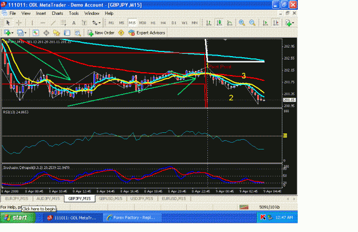Switch timeframe to M1
Image resolution: width=358 pixels, height=232 pixels.
coord(111,23)
